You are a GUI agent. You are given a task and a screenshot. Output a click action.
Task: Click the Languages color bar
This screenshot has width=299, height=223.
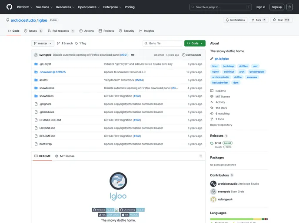(x=239, y=219)
